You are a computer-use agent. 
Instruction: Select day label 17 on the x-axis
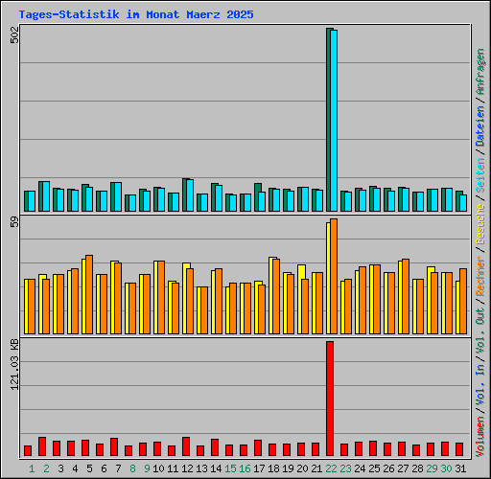pos(259,468)
